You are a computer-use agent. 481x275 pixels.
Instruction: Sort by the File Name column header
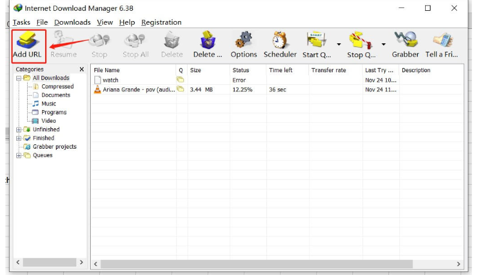pos(132,70)
